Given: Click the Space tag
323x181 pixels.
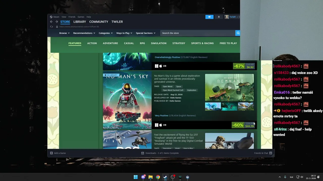Looking at the screenshot, I should pos(179,86).
